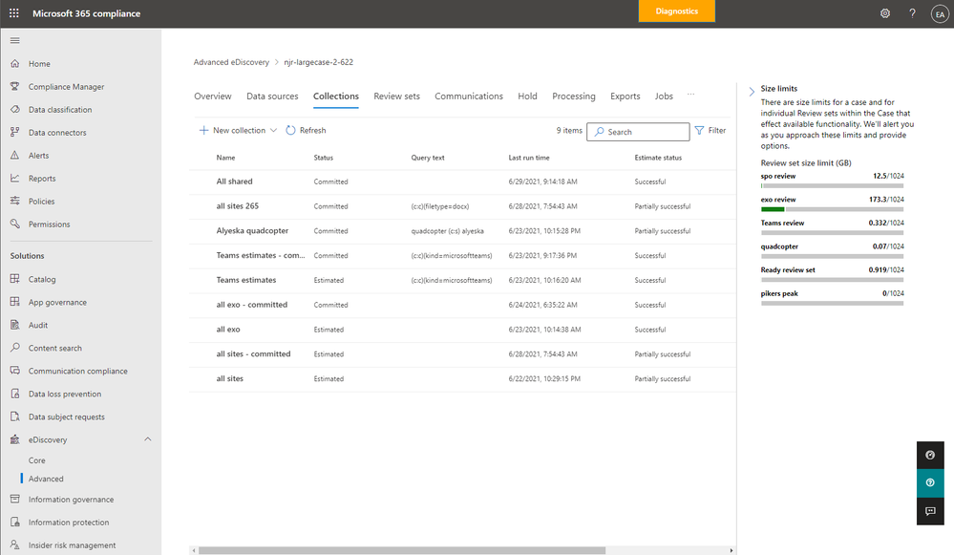
Task: Click the Catalog grid icon
Action: point(15,279)
